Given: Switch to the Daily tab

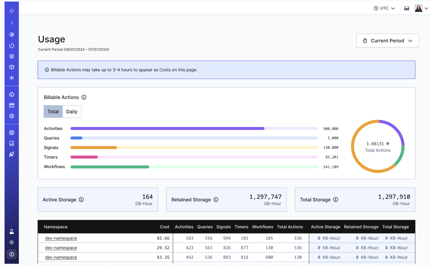Looking at the screenshot, I should (72, 111).
